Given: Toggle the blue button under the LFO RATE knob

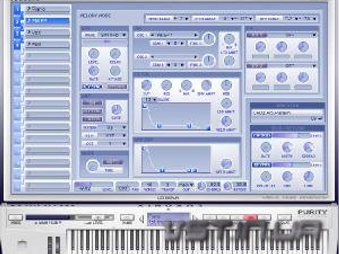Looking at the screenshot, I should point(92,87).
